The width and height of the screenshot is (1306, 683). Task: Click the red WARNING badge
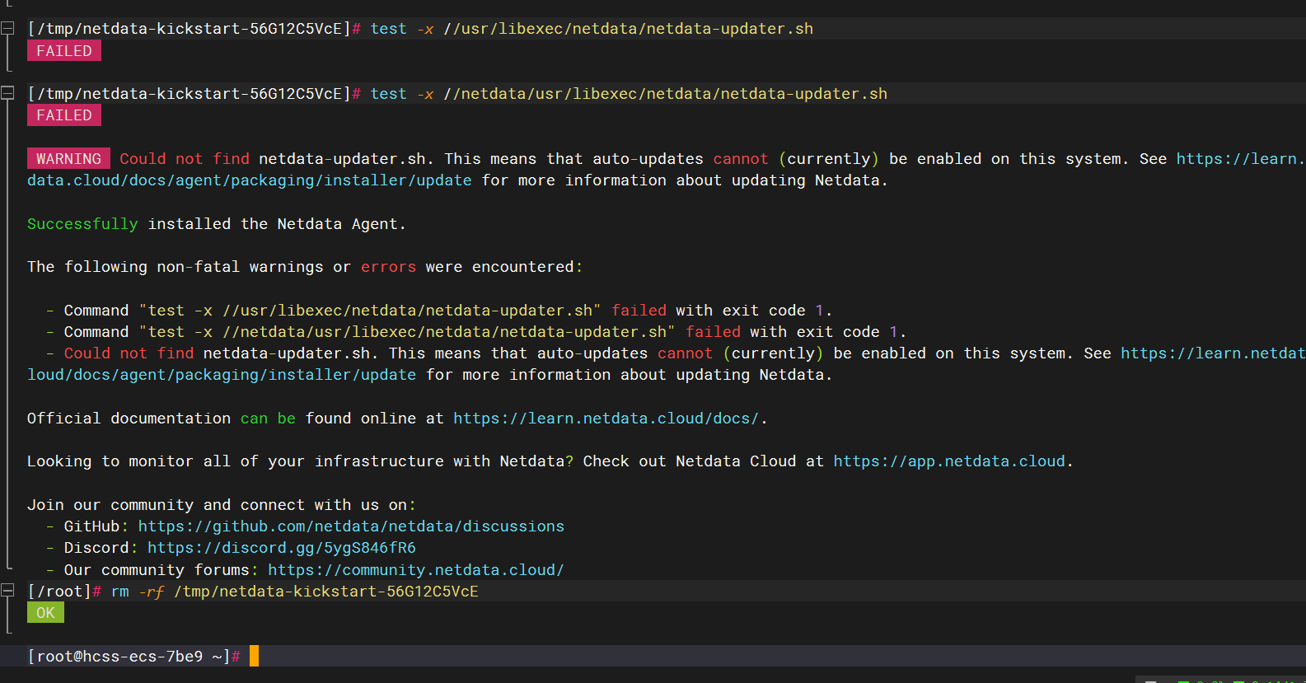[68, 159]
